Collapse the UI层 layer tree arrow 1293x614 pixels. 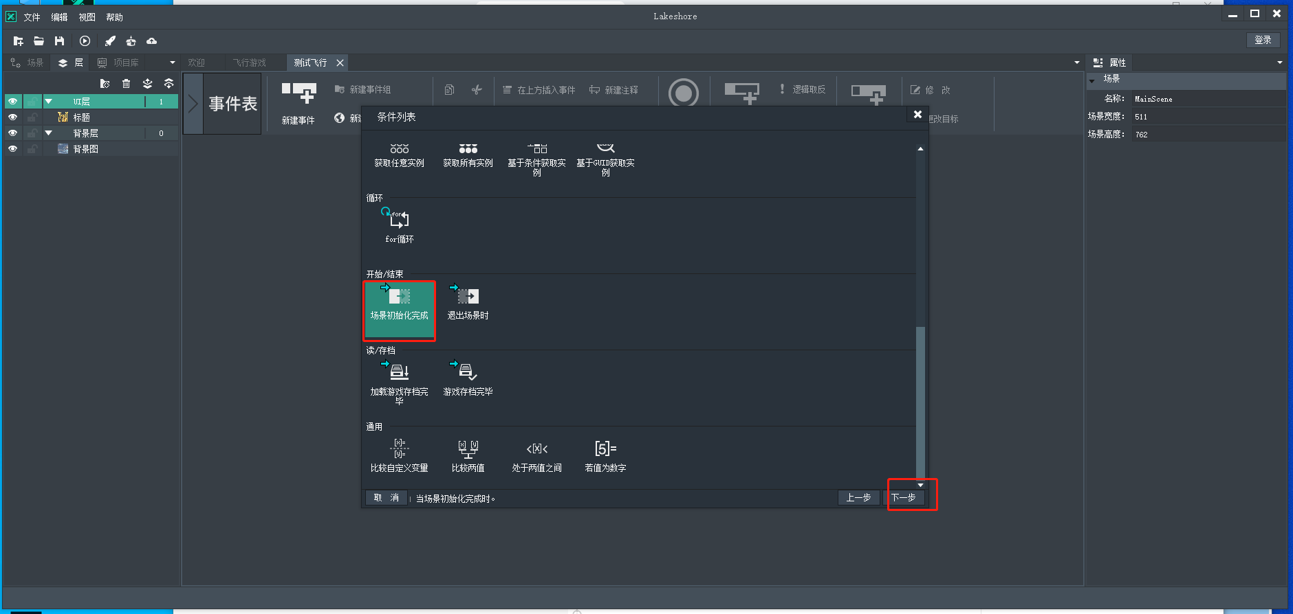pos(49,102)
